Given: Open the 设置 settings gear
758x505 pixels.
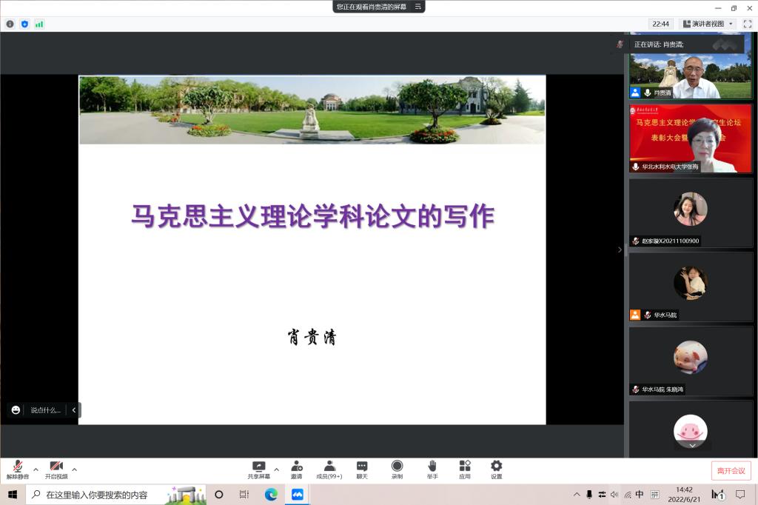Looking at the screenshot, I should tap(496, 469).
